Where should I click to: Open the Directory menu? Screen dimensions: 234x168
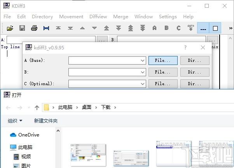point(42,17)
